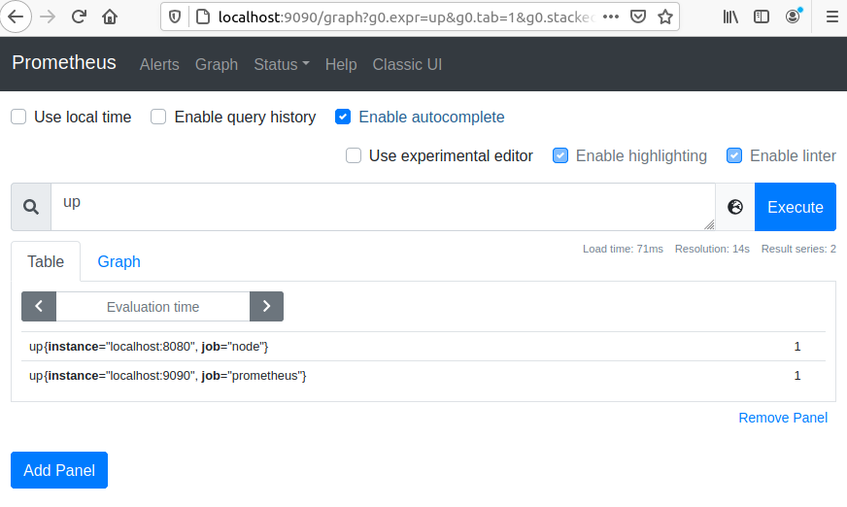Toggle Enable linter checkbox
847x507 pixels.
(x=734, y=155)
